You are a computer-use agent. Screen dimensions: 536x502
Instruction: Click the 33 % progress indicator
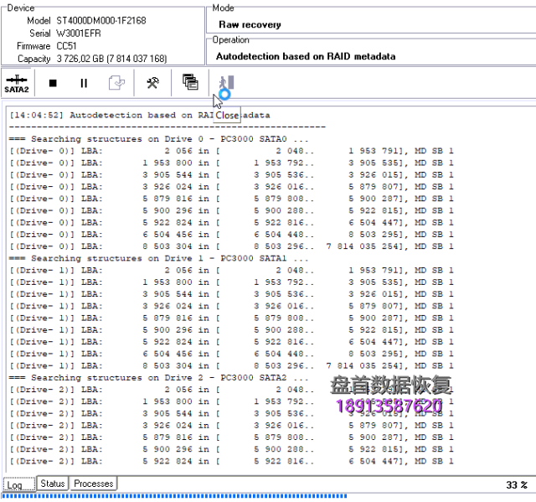[517, 484]
